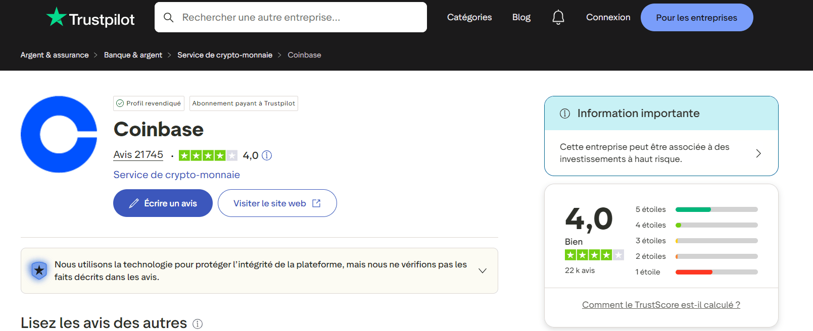Screen dimensions: 813x331
Task: Click the Coinbase company heading
Action: 159,130
